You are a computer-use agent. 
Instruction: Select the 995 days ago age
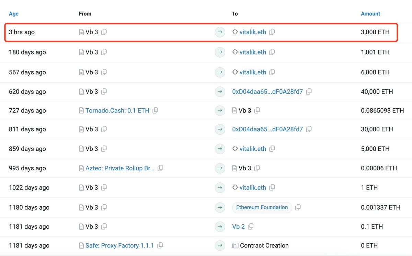coord(27,168)
